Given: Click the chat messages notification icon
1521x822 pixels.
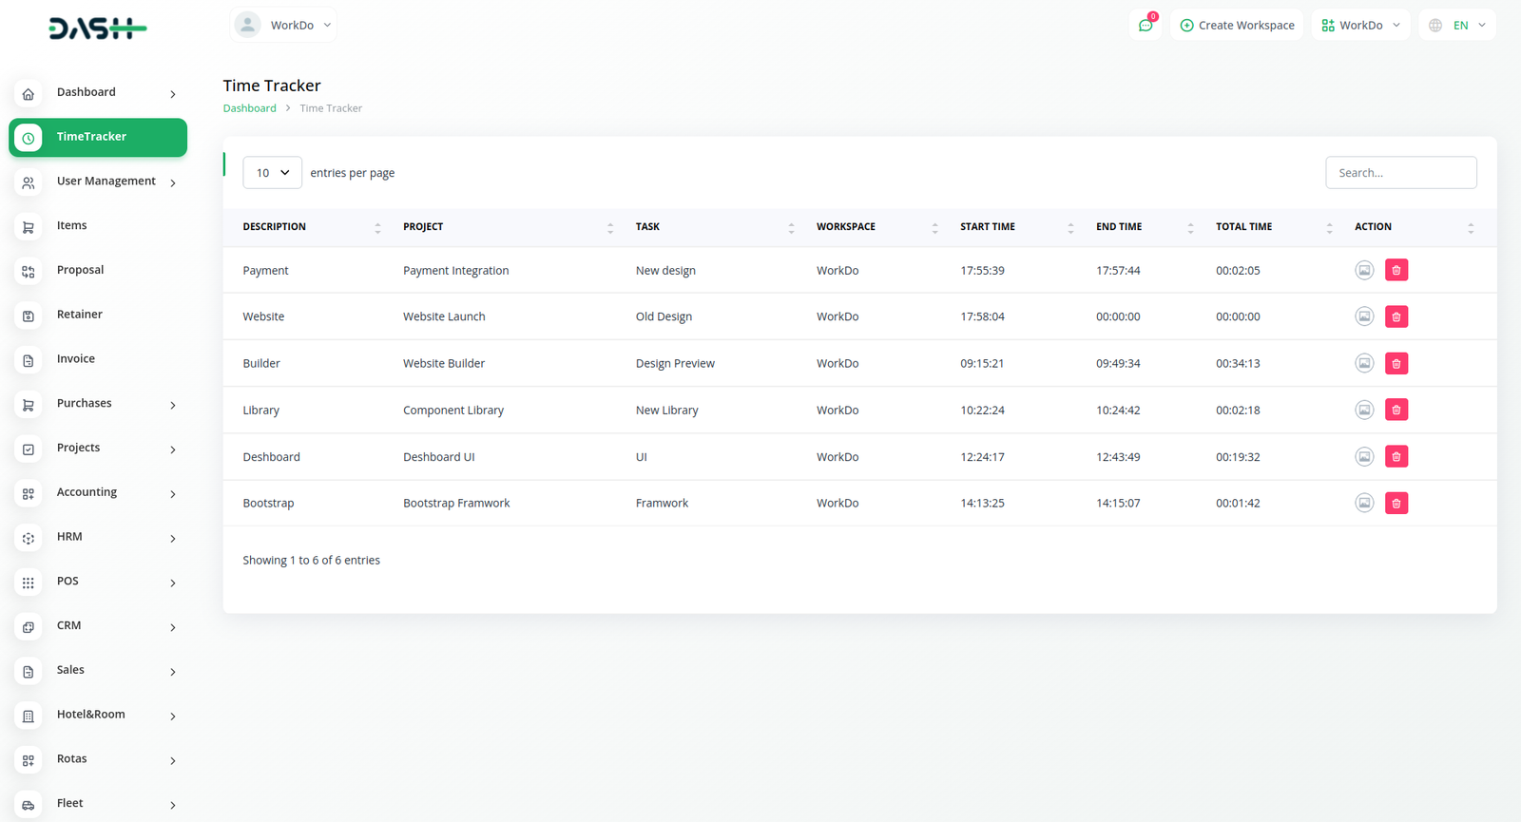Looking at the screenshot, I should pos(1146,26).
